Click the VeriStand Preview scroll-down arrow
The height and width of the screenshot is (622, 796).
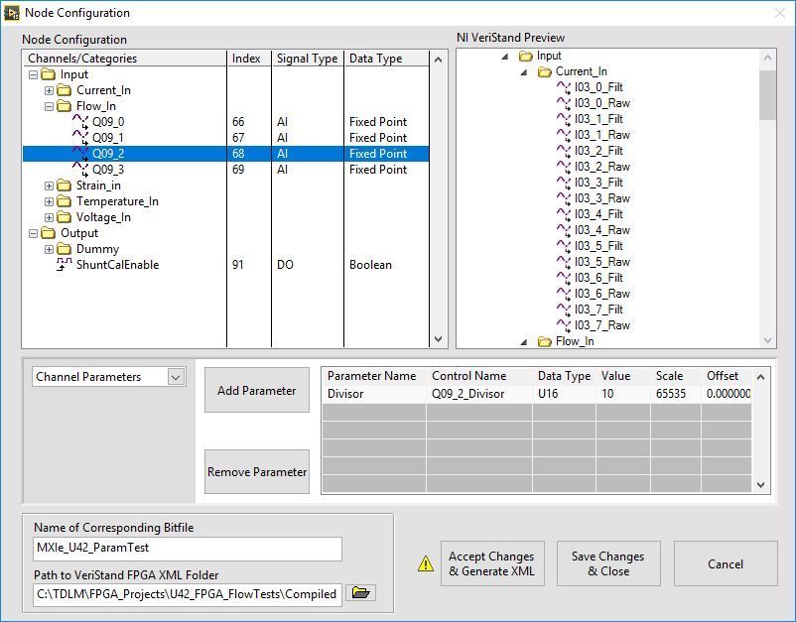click(767, 340)
